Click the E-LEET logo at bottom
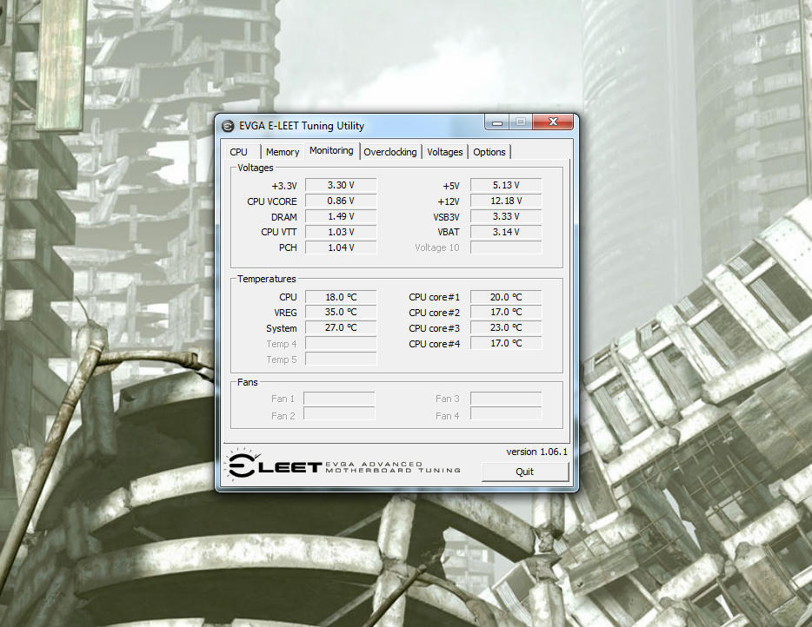 click(x=344, y=465)
